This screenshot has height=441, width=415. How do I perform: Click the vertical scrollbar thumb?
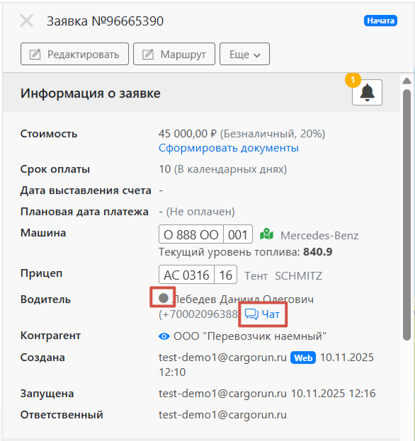[x=407, y=215]
